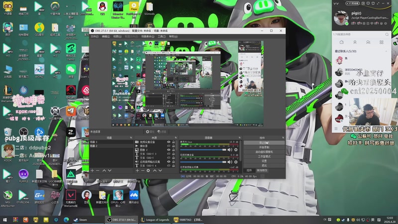Click the 工作室模式 button
398x224 pixels.
click(x=264, y=156)
